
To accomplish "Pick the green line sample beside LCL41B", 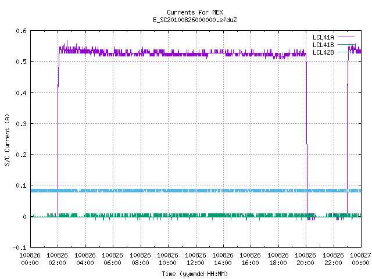I will (346, 45).
